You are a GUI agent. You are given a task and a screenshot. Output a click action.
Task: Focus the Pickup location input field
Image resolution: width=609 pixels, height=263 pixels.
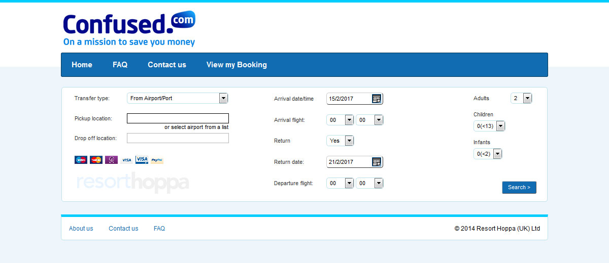178,118
